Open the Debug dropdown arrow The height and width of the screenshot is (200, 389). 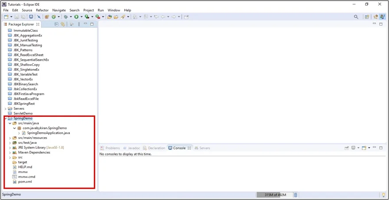[x=71, y=17]
